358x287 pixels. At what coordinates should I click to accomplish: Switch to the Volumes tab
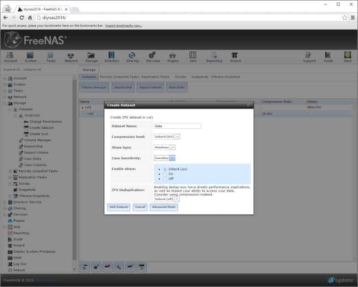(89, 77)
